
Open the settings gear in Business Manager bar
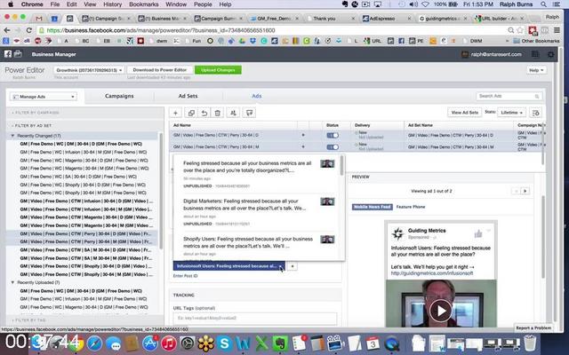tap(550, 54)
